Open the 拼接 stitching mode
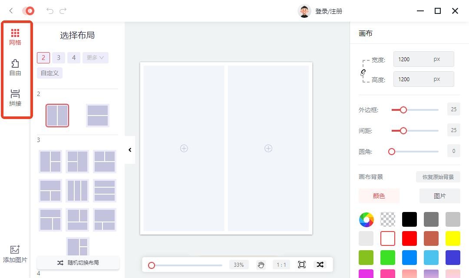469x278 pixels. click(15, 98)
